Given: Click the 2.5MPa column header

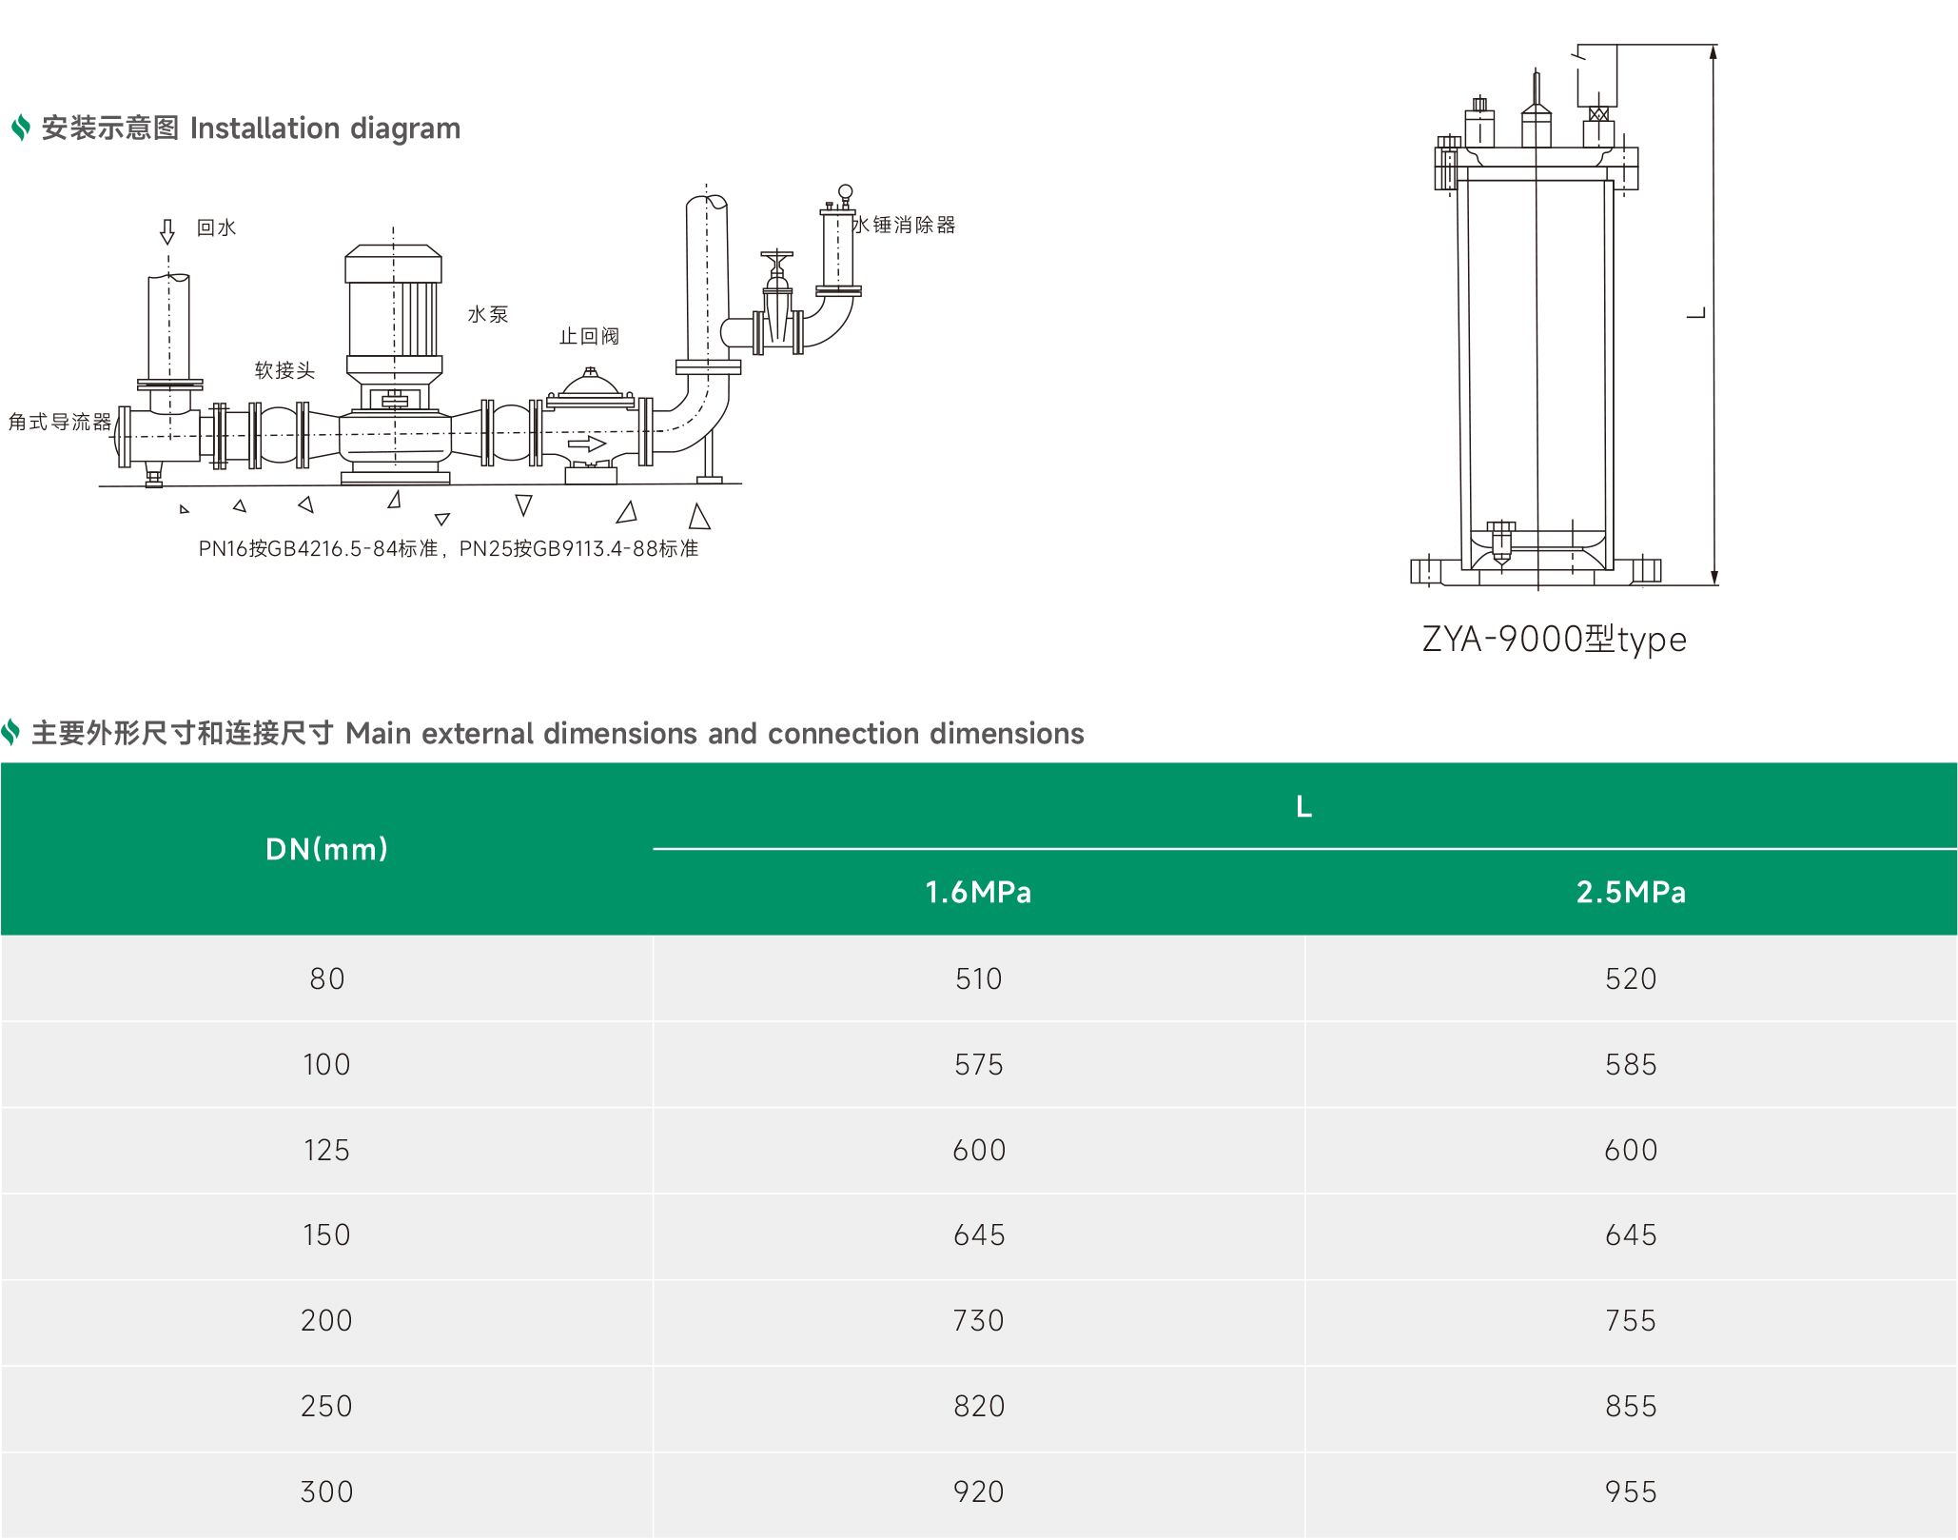Looking at the screenshot, I should (x=1631, y=892).
